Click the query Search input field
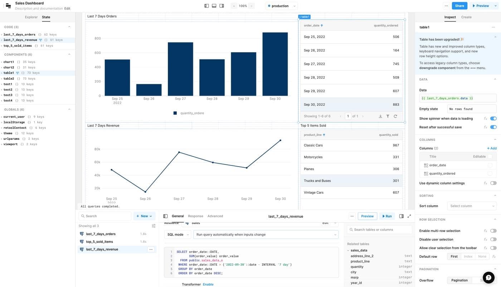This screenshot has width=501, height=287. click(105, 216)
